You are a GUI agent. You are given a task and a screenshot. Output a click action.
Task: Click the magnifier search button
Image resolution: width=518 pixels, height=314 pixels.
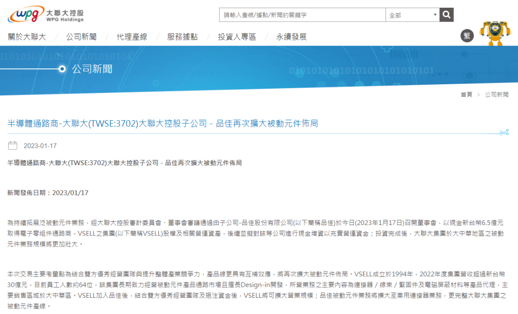pyautogui.click(x=447, y=15)
